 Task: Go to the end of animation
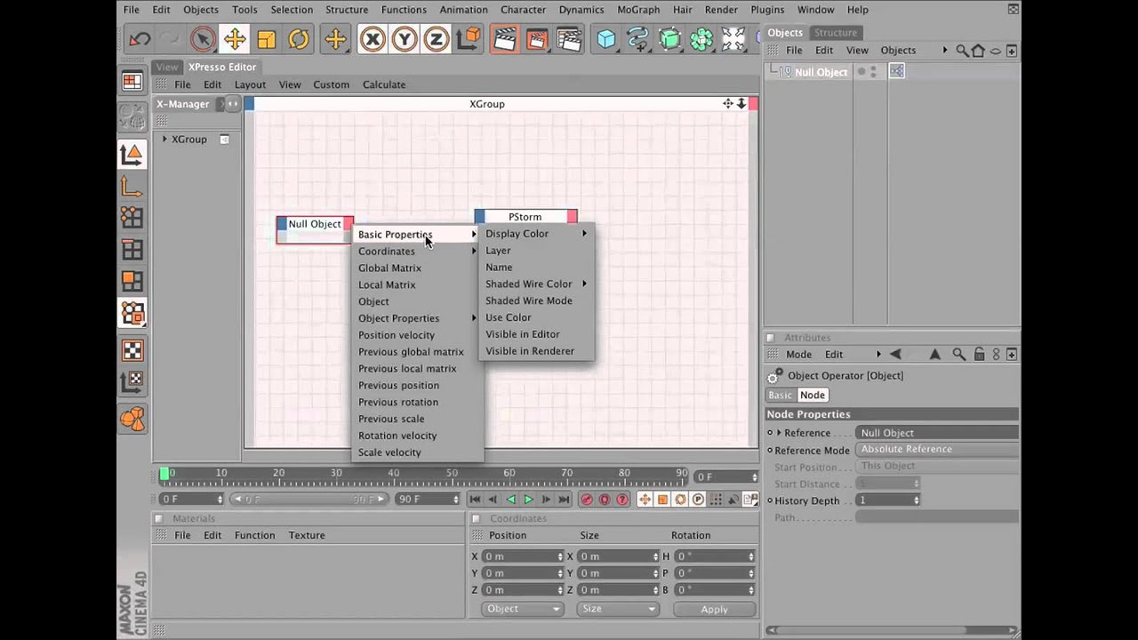coord(564,500)
